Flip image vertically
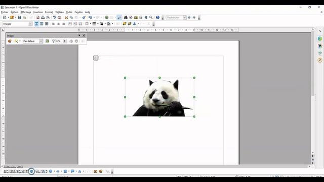The height and width of the screenshot is (182, 324). click(76, 41)
